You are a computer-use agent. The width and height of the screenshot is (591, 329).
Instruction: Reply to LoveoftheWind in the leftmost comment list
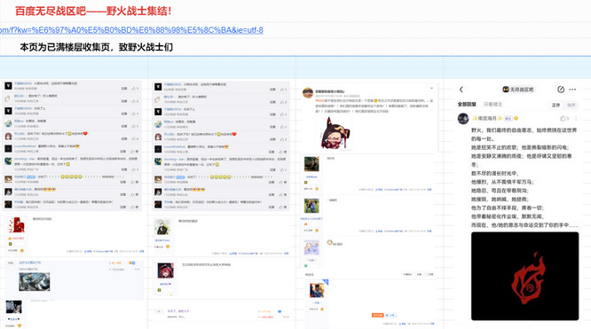coord(122,152)
